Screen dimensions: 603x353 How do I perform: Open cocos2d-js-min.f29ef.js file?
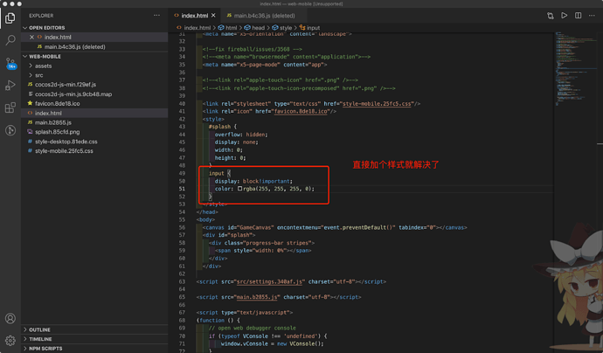coord(66,85)
